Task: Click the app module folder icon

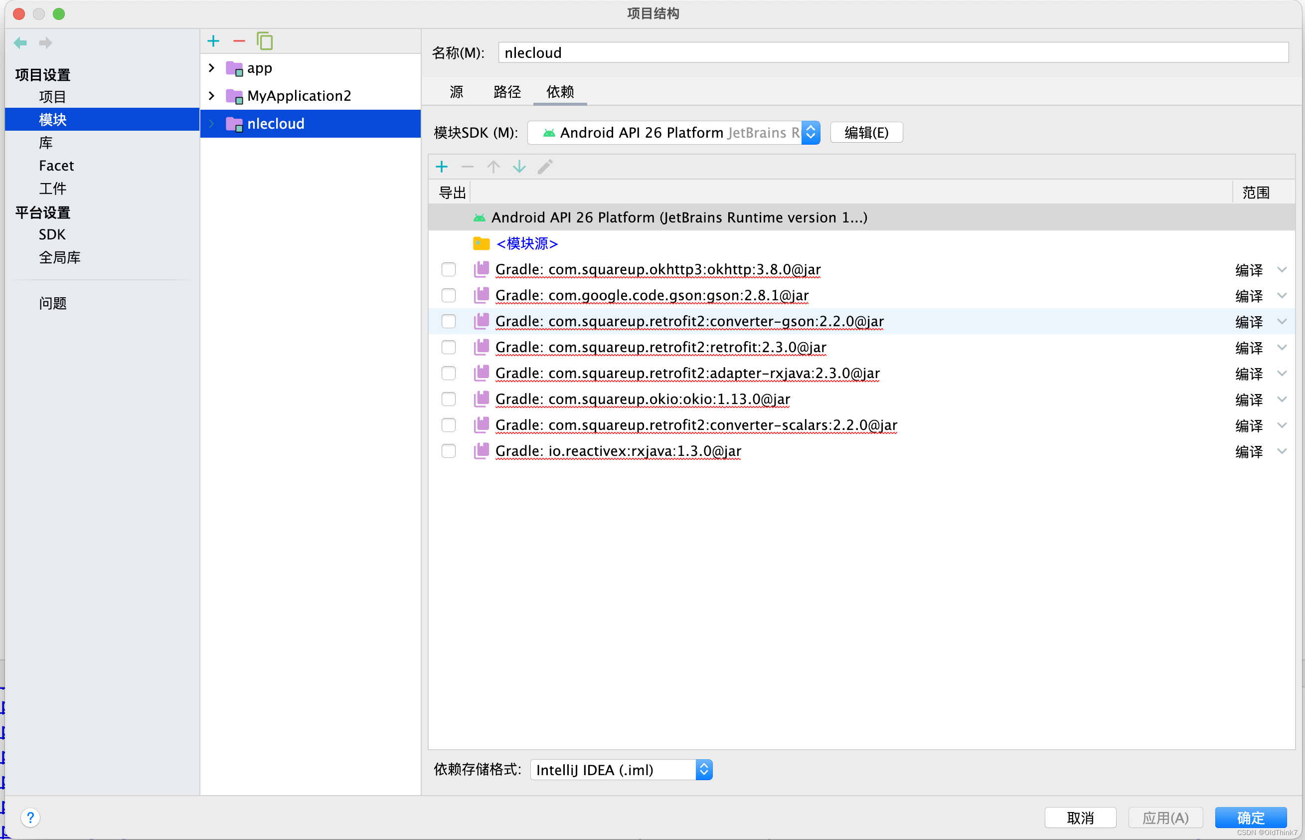Action: pyautogui.click(x=234, y=69)
